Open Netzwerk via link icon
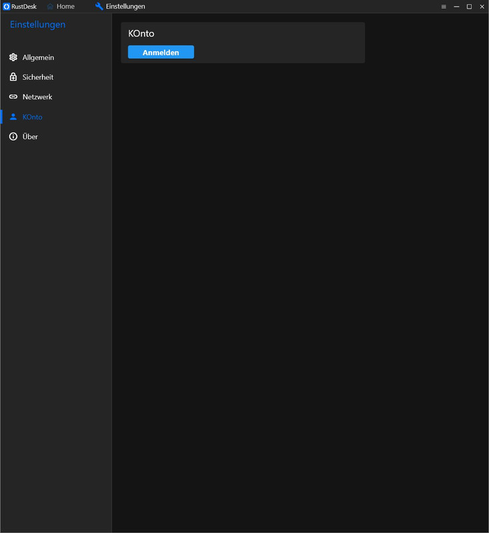Viewport: 489px width, 533px height. coord(13,97)
